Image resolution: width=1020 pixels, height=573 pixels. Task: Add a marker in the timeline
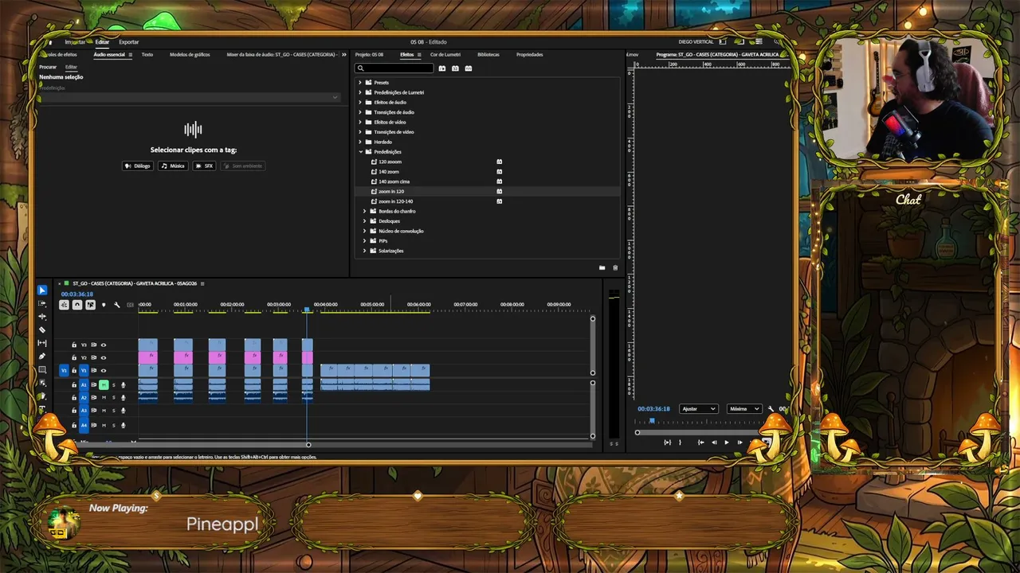[x=104, y=305]
